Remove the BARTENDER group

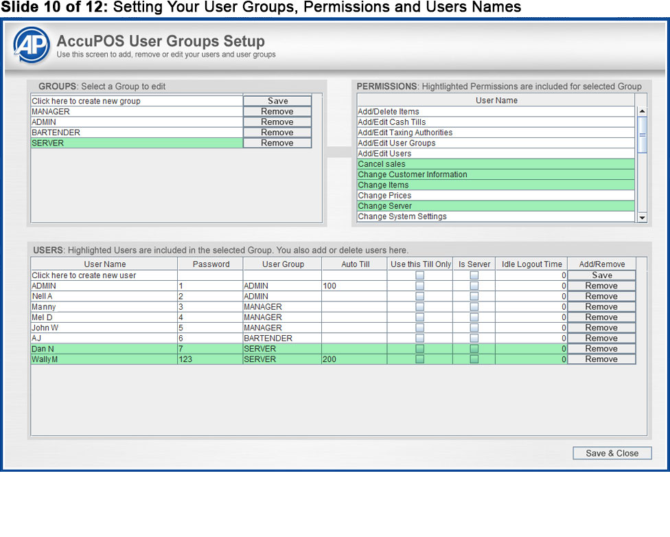point(277,132)
